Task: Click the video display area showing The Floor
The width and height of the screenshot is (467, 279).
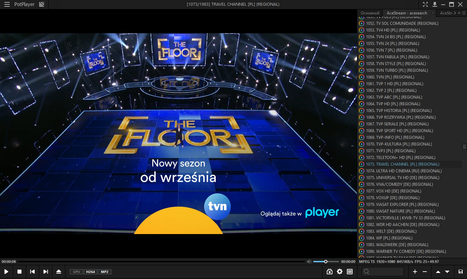Action: point(178,133)
